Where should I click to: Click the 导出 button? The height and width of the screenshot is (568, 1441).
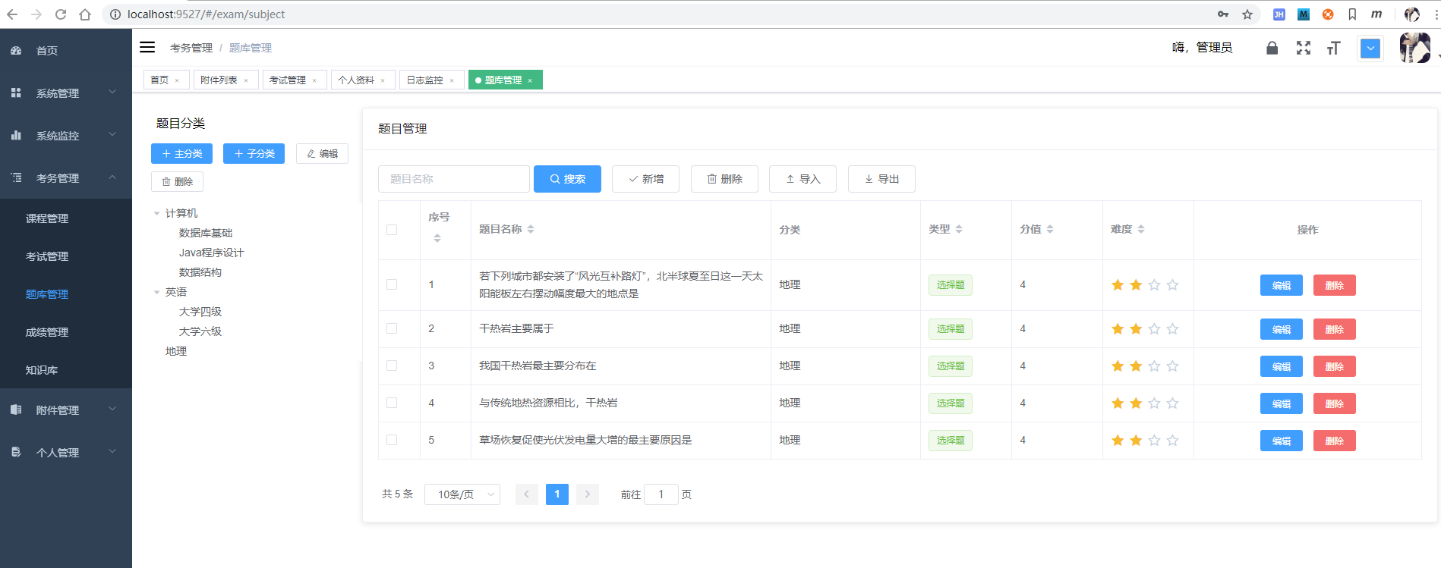pos(881,179)
